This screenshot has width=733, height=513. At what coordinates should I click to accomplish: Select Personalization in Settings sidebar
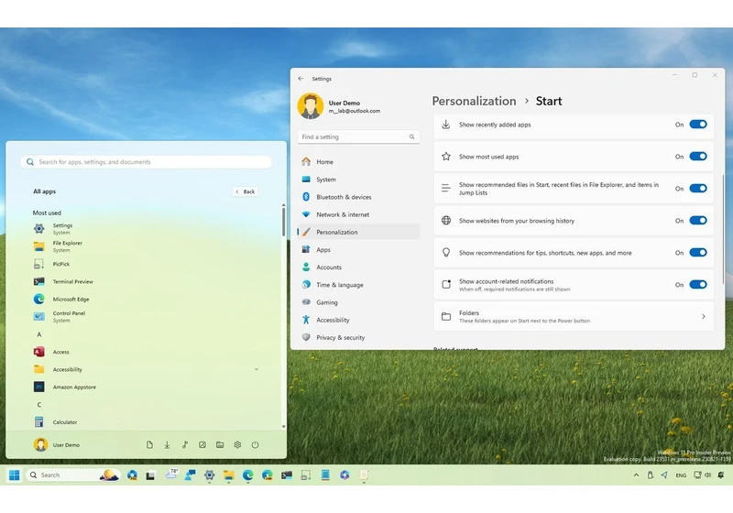point(358,232)
